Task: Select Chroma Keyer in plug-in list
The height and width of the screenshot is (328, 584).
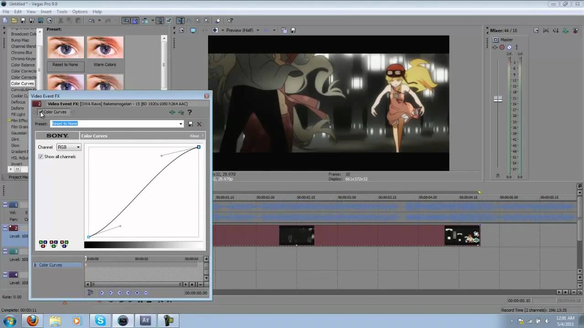Action: point(23,59)
